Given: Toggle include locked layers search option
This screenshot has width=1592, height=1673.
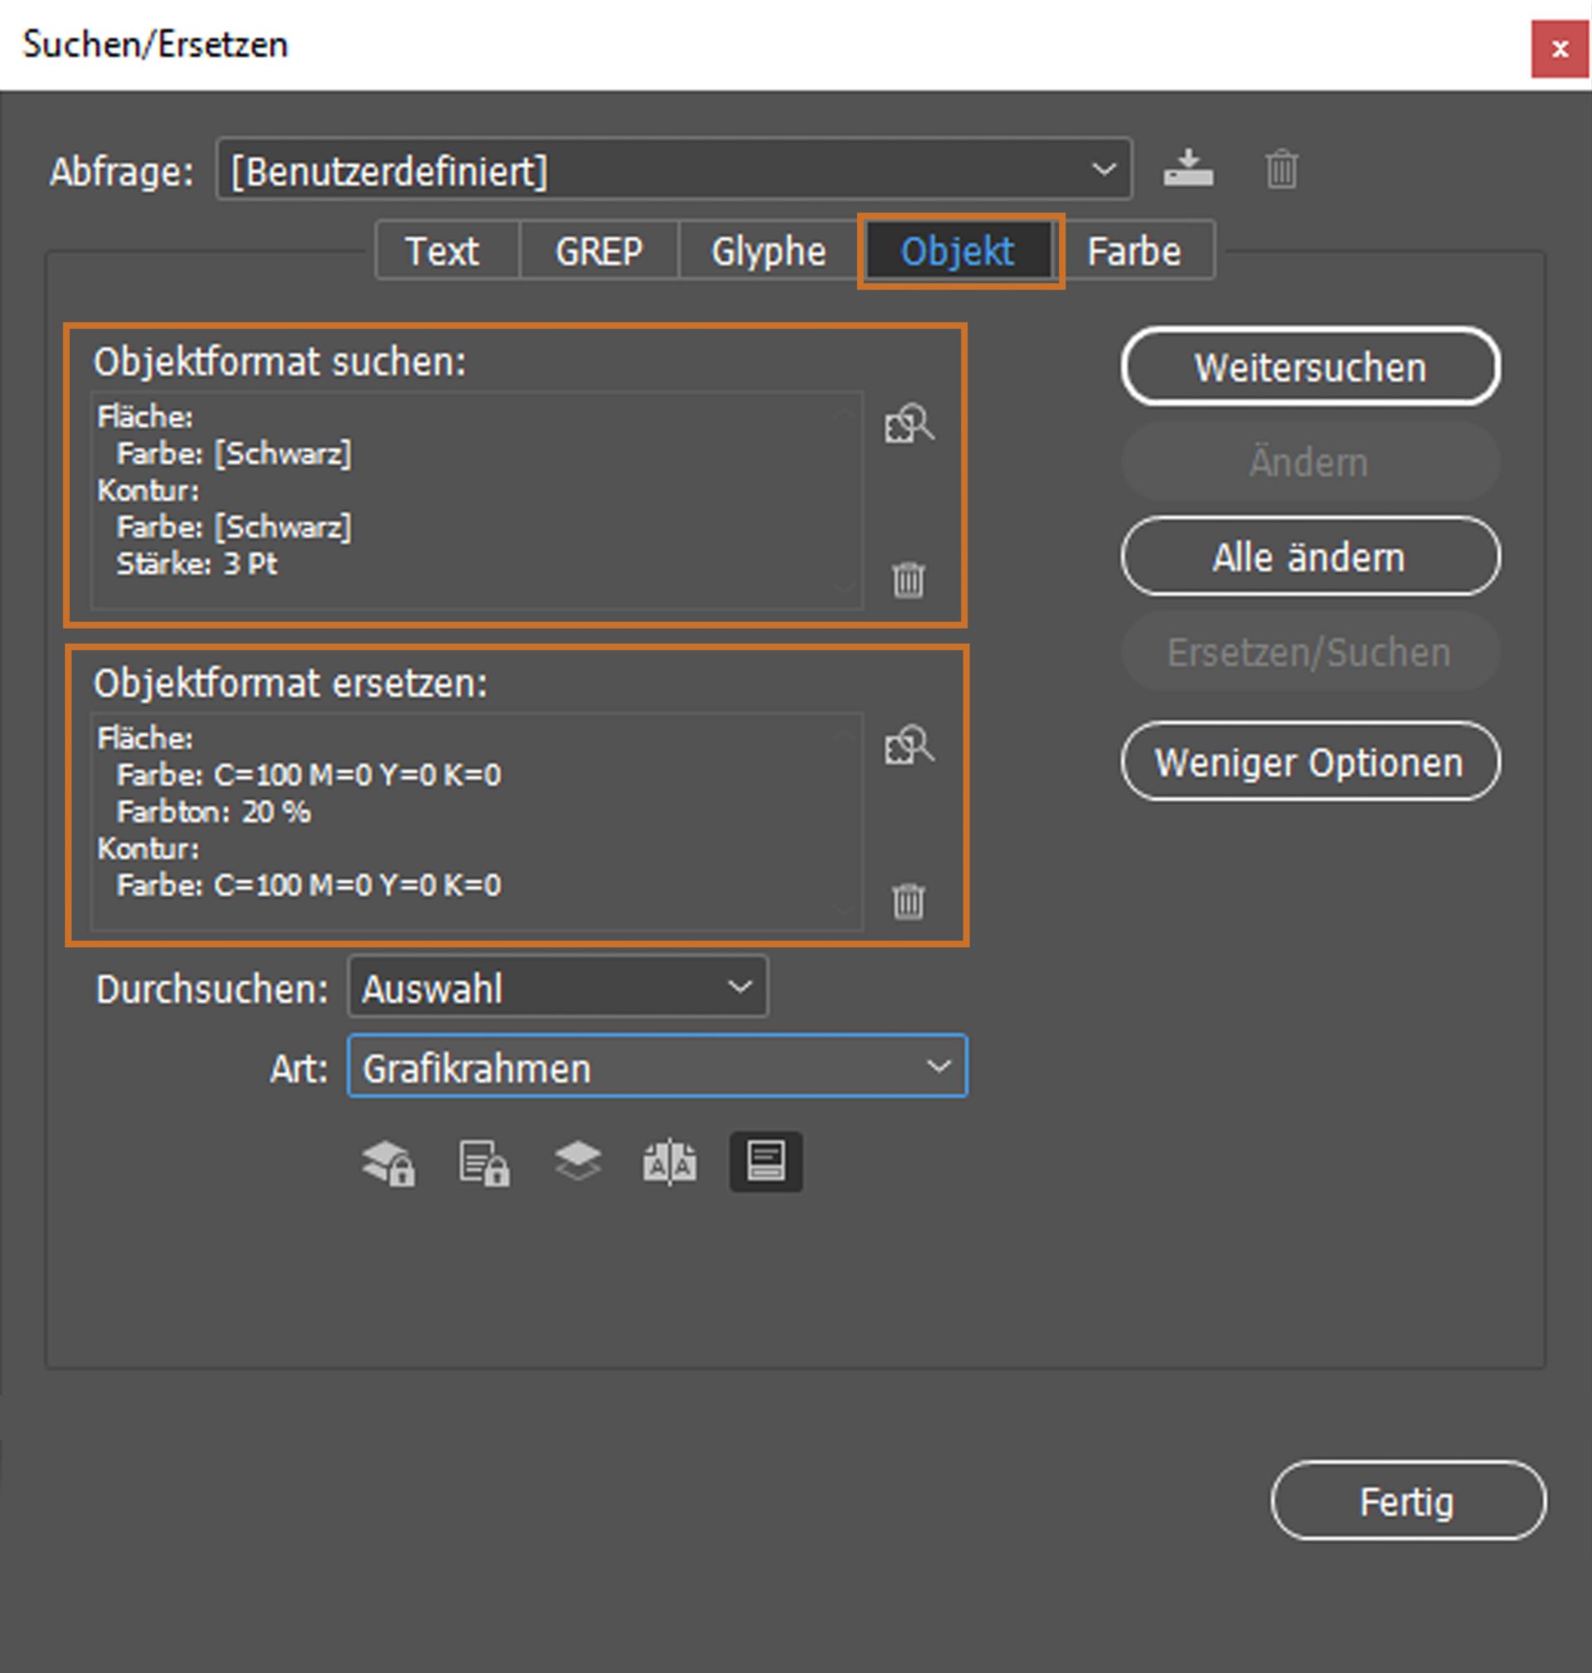Looking at the screenshot, I should [389, 1162].
